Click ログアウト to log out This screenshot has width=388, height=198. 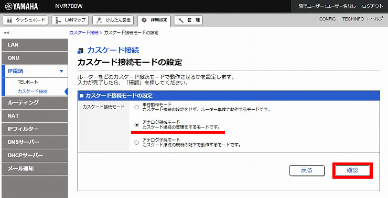click(372, 6)
